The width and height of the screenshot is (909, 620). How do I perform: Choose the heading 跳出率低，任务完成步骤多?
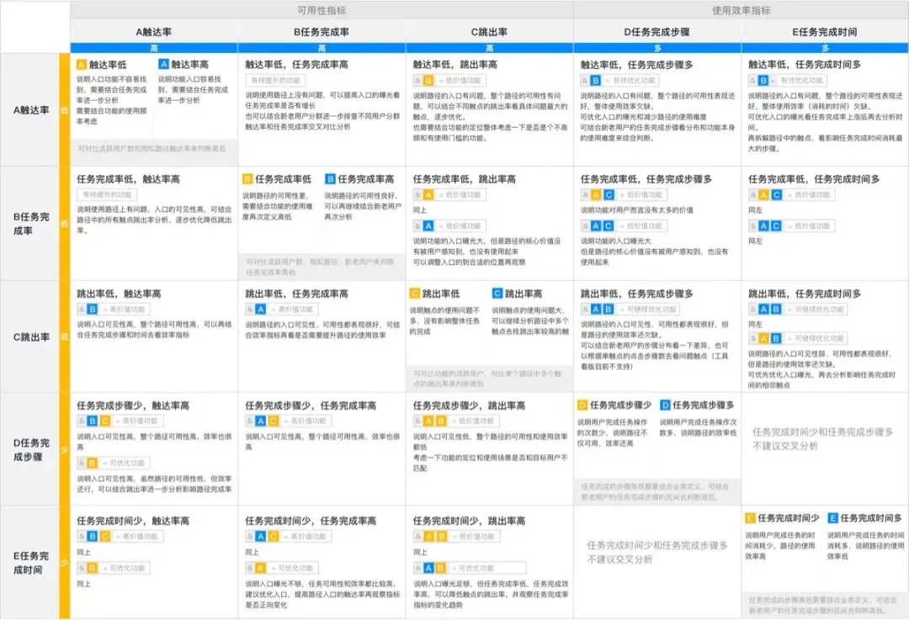tap(636, 294)
